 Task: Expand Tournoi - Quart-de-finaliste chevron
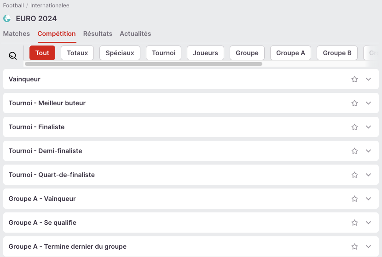(x=368, y=175)
